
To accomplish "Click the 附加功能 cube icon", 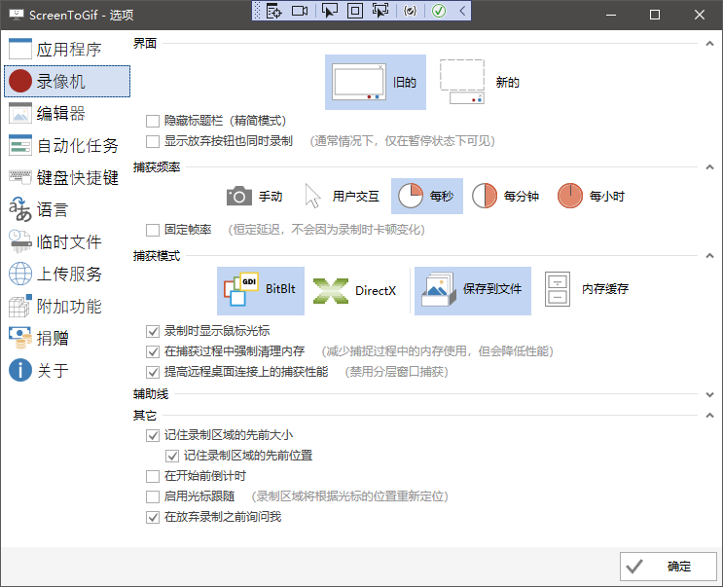I will [x=20, y=307].
